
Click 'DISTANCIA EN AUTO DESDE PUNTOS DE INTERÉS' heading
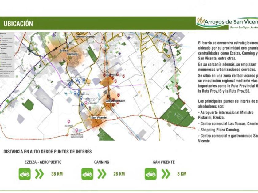tap(48, 151)
